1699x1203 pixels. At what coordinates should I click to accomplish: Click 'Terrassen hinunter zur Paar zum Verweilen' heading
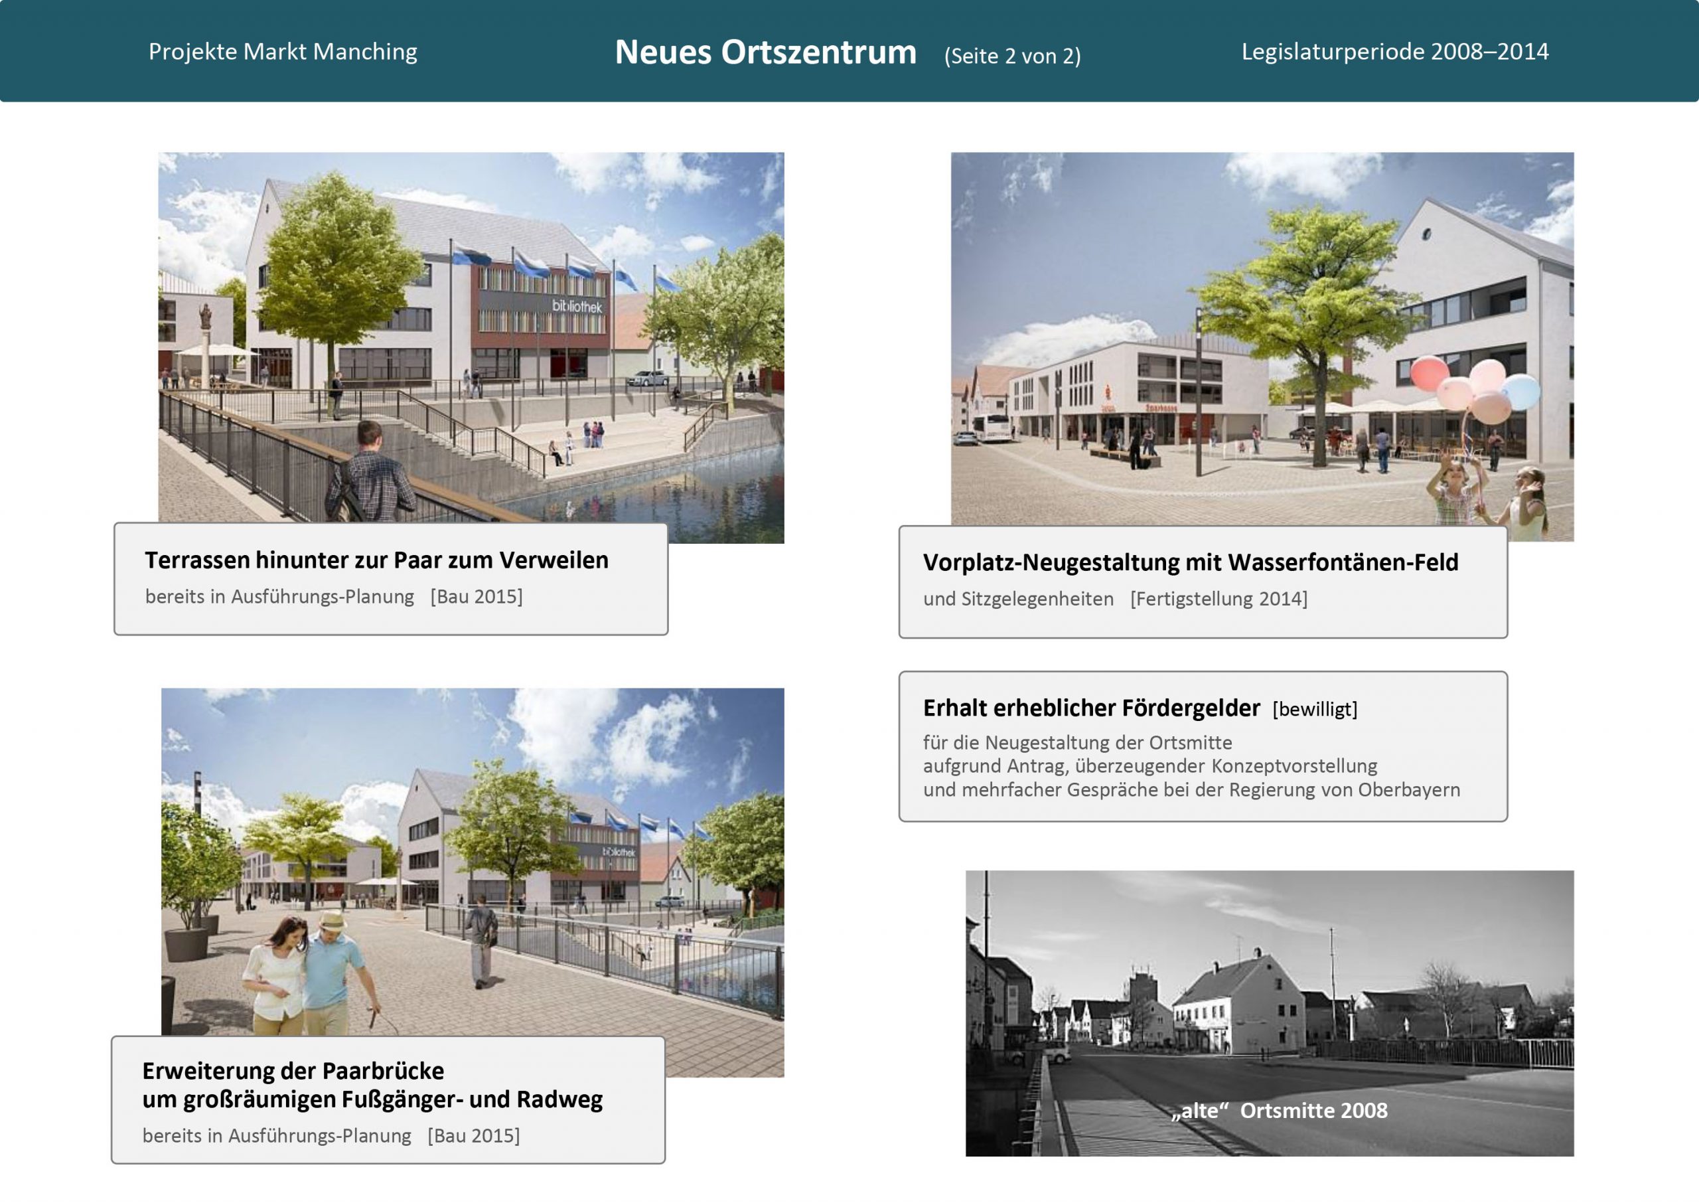tap(376, 561)
